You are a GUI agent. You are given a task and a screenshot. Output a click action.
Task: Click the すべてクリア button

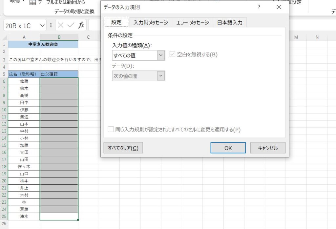coord(123,148)
